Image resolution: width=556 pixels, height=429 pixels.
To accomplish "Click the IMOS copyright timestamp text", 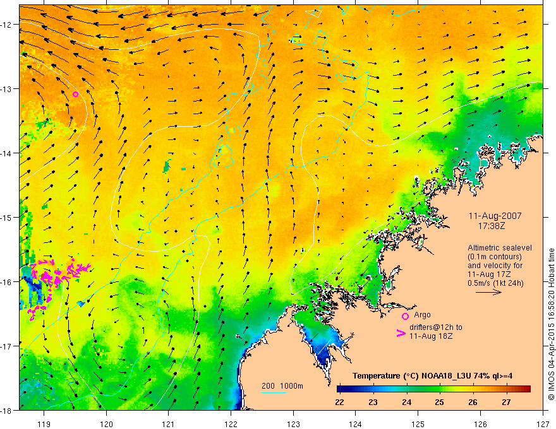I will [x=551, y=324].
